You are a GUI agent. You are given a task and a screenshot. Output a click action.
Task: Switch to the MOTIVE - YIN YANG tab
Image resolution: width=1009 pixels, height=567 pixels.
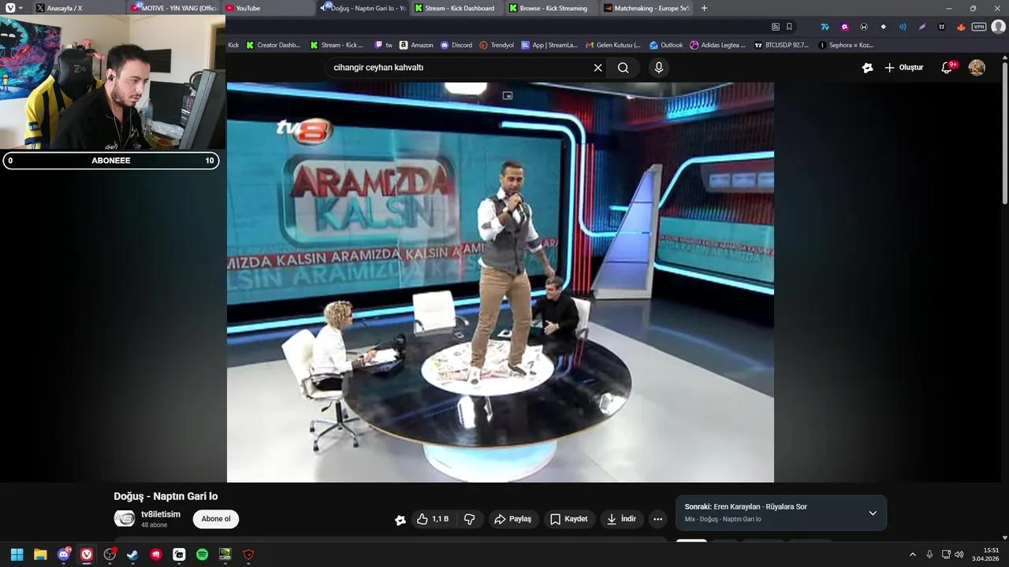(173, 8)
